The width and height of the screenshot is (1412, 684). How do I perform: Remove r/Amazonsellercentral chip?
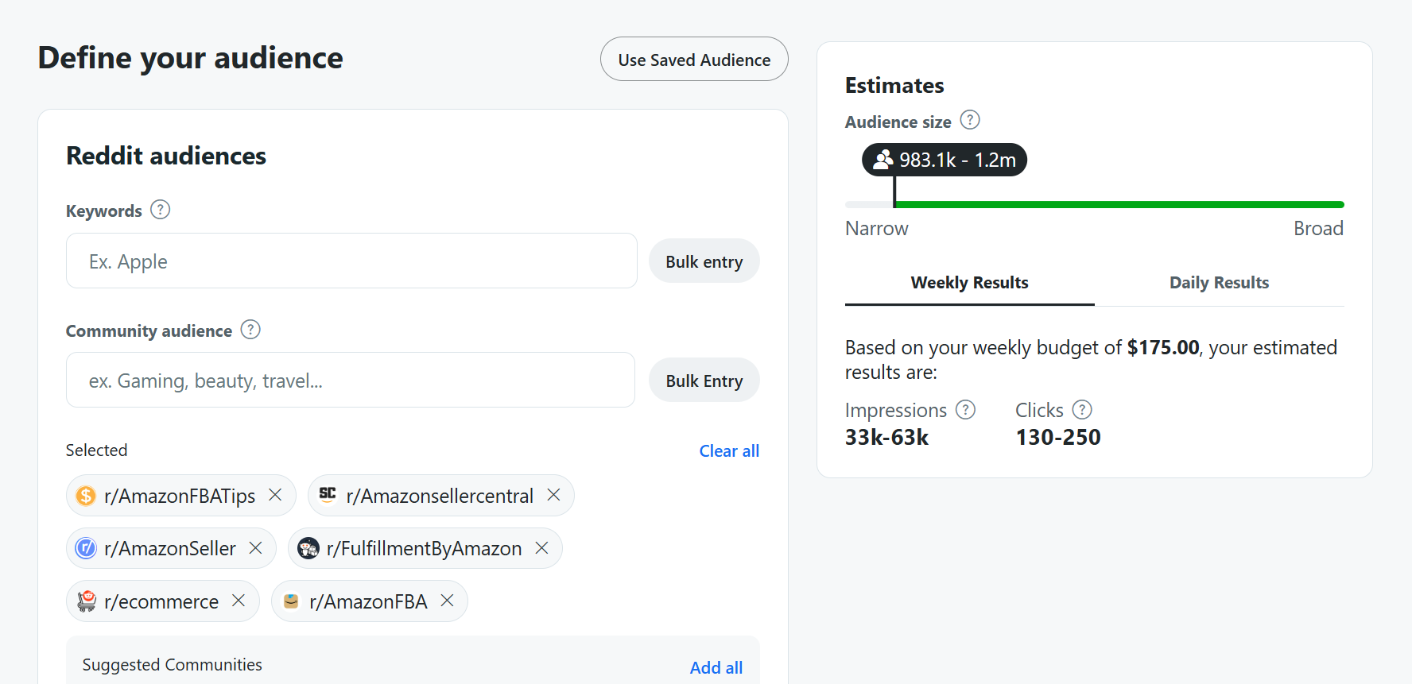click(553, 495)
